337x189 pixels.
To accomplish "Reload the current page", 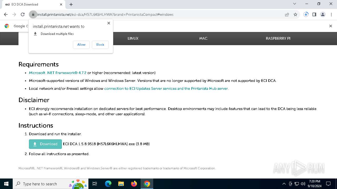I will [x=23, y=14].
